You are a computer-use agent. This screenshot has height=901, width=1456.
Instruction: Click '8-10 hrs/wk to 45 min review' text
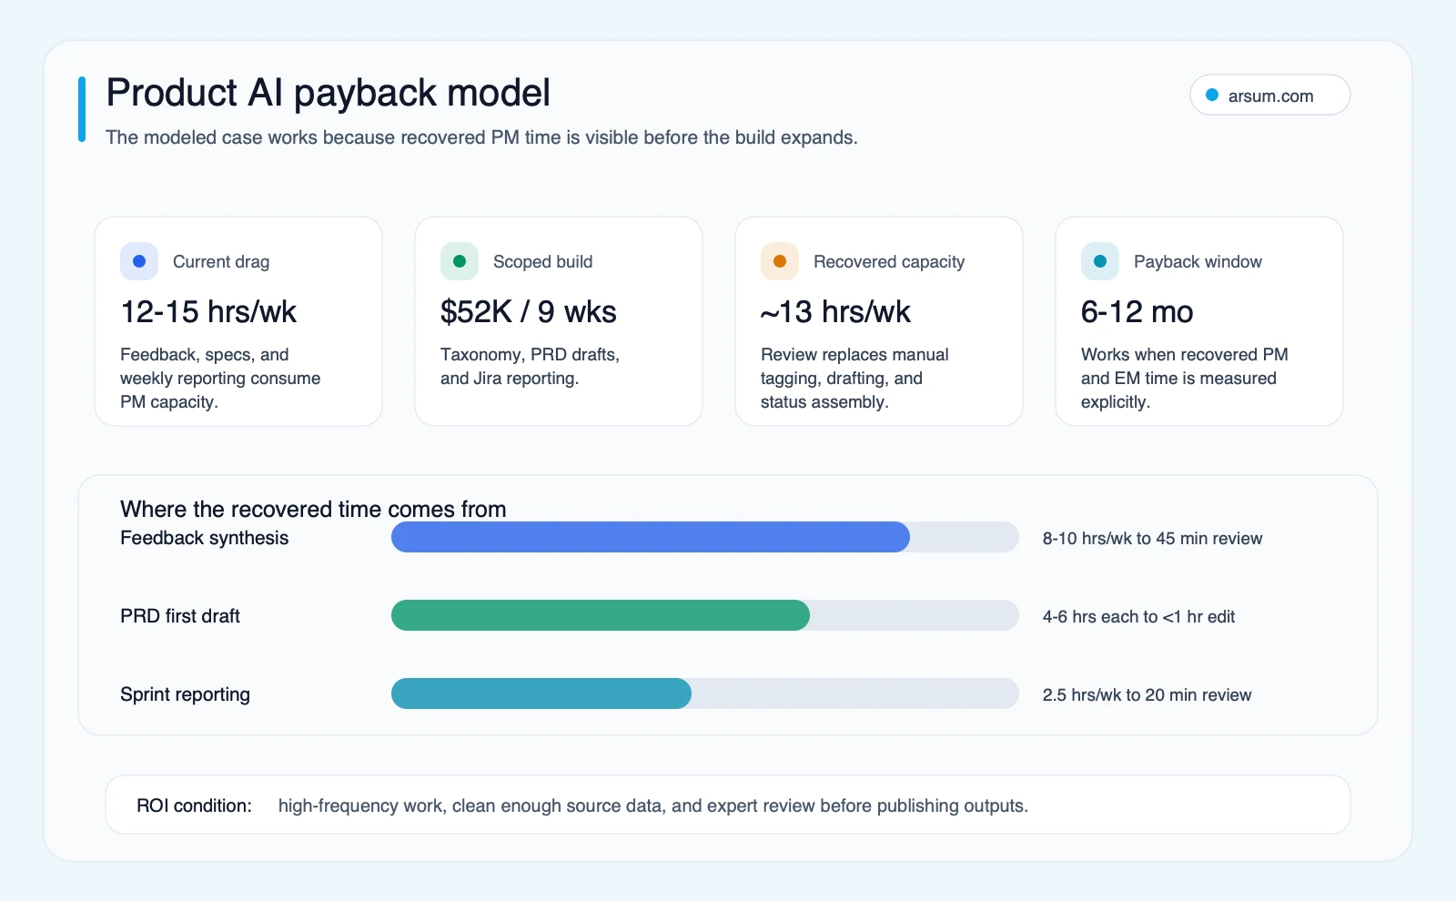coord(1152,538)
